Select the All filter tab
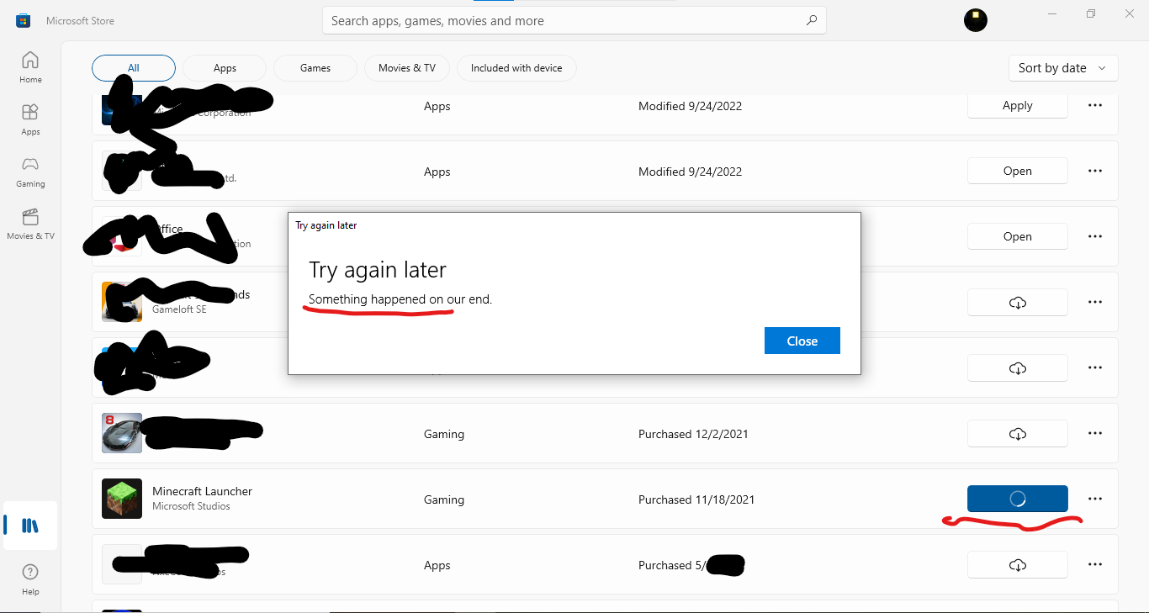Viewport: 1149px width, 613px height. (x=134, y=68)
